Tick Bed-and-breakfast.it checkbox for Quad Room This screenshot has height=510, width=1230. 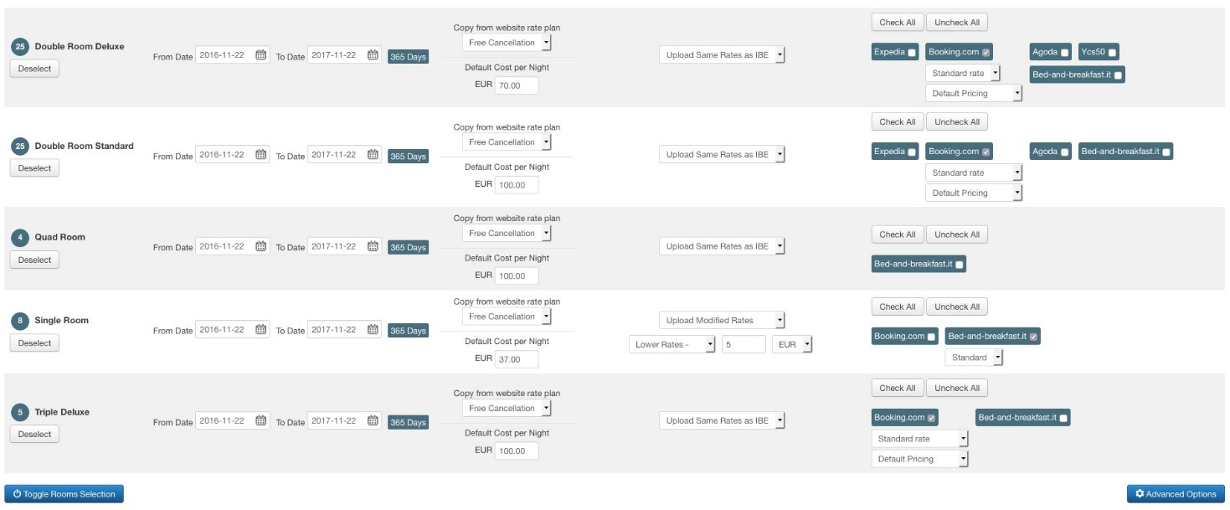960,265
